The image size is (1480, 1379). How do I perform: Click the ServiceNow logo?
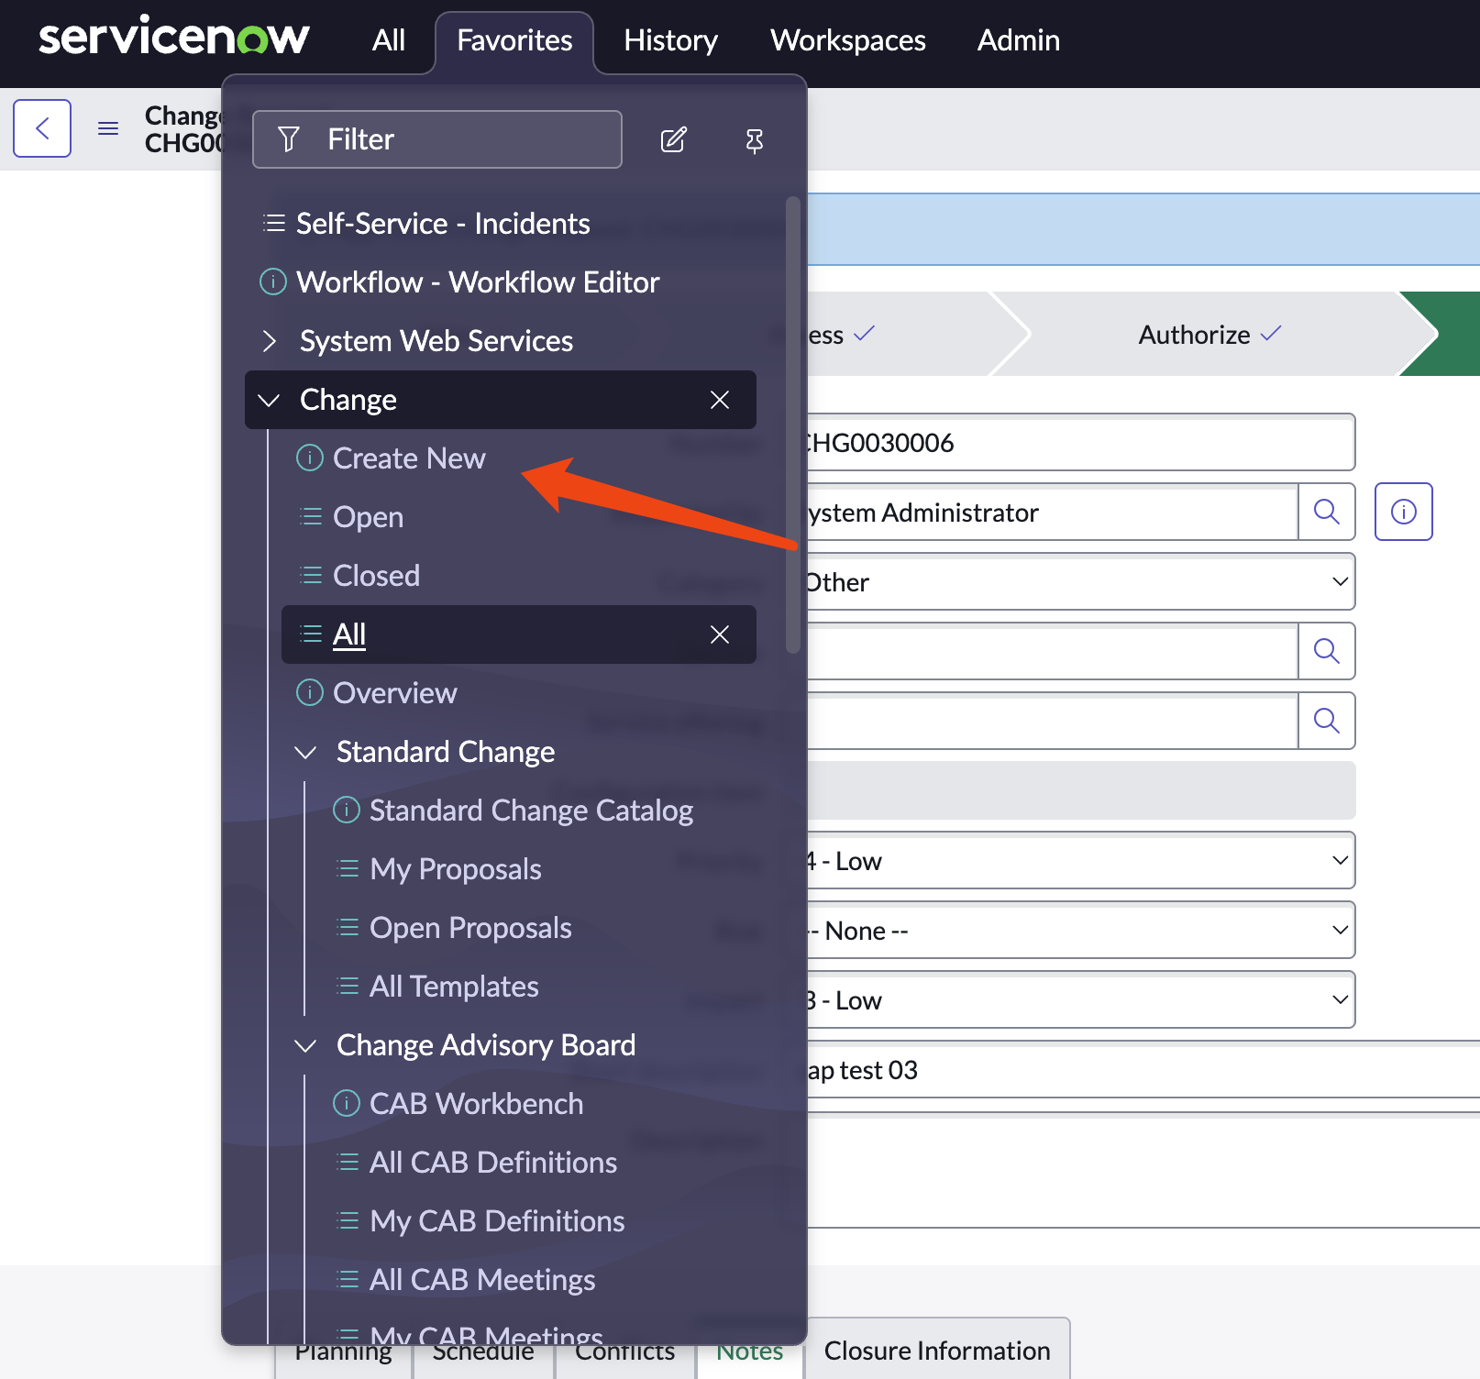click(x=174, y=39)
